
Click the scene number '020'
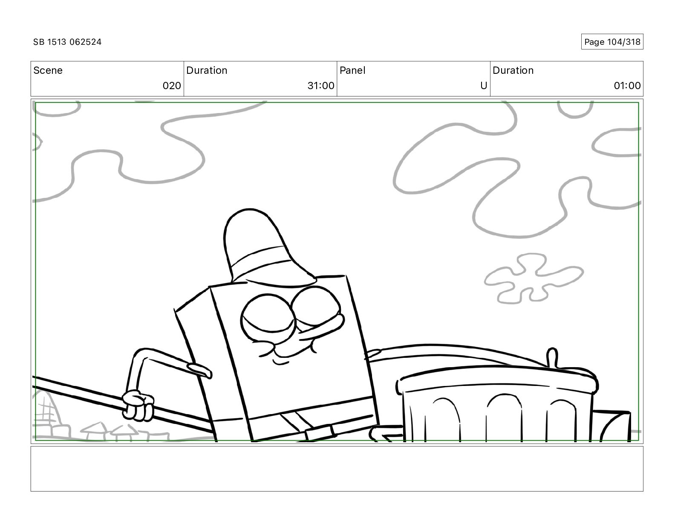click(172, 86)
